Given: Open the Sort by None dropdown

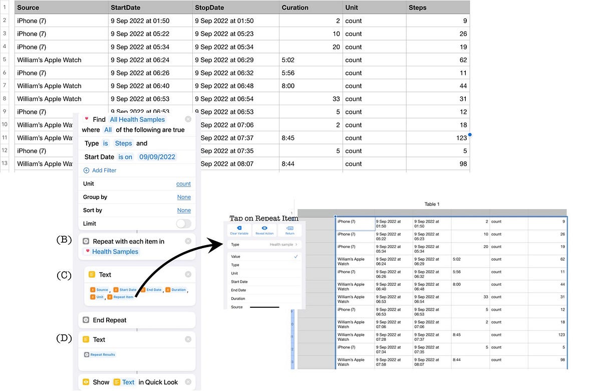Looking at the screenshot, I should point(184,210).
